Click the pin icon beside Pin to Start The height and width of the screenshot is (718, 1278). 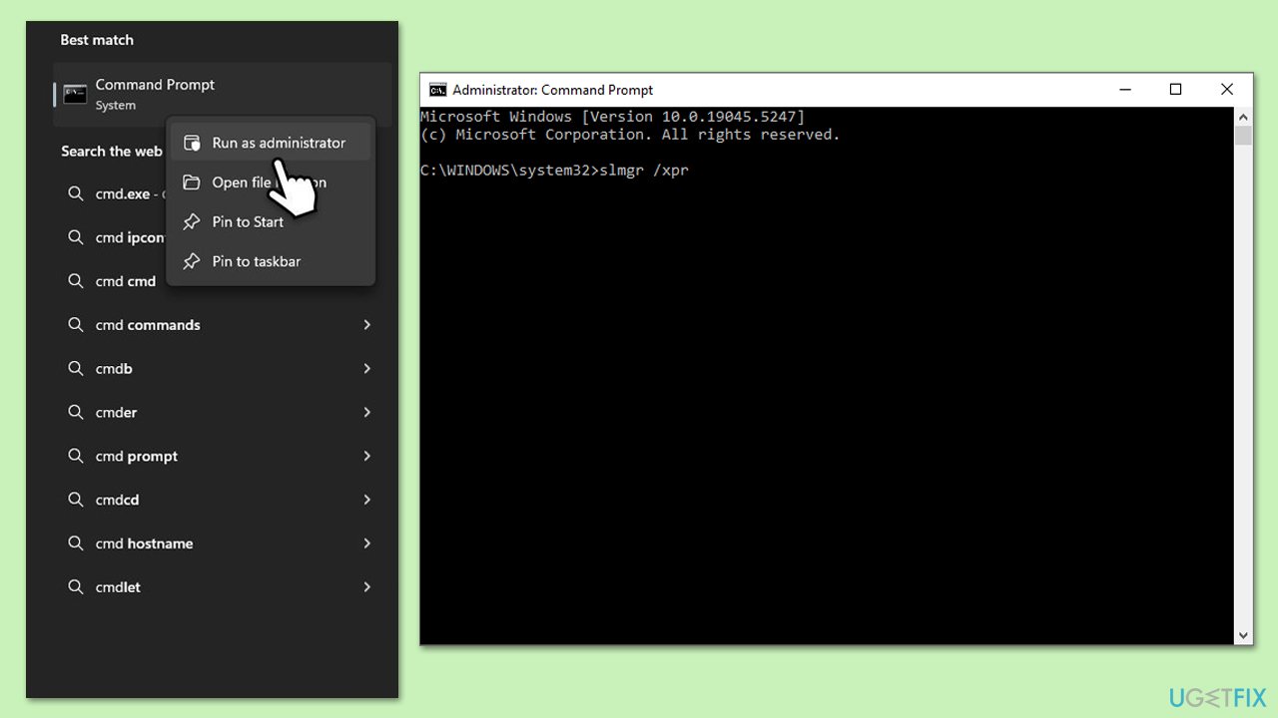pos(192,222)
